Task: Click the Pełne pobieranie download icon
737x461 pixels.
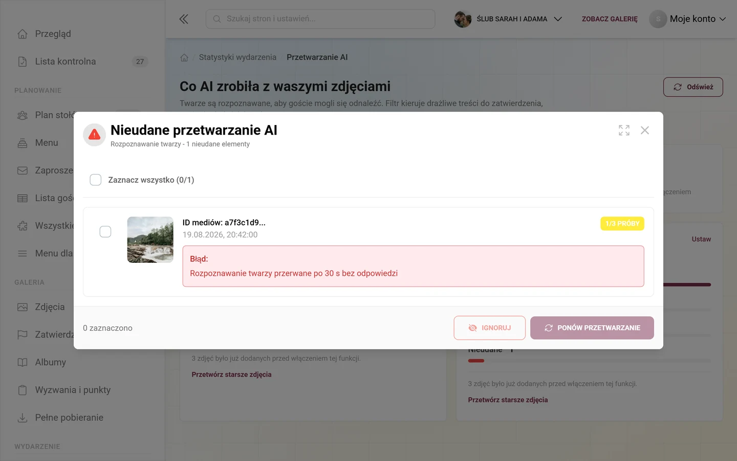Action: (23, 417)
